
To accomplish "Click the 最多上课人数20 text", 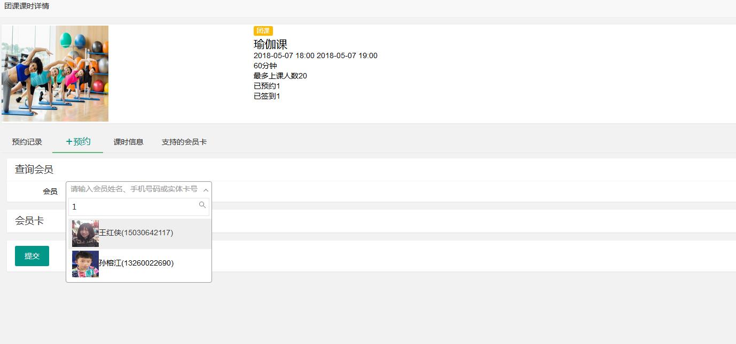I will click(280, 76).
